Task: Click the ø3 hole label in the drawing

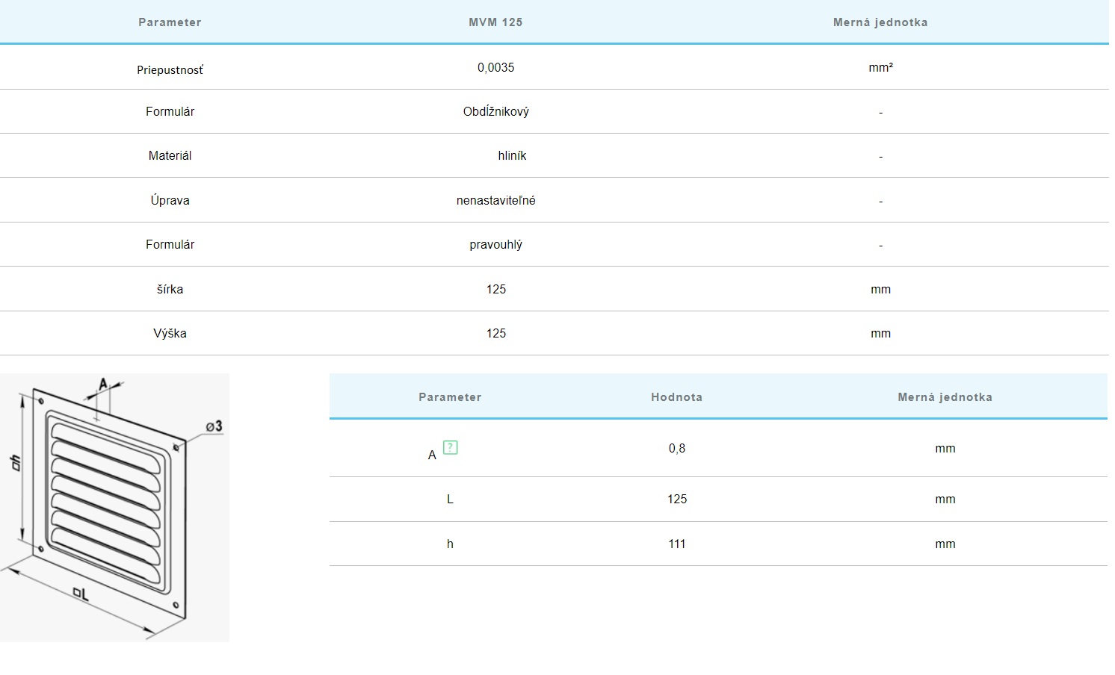Action: click(x=214, y=426)
